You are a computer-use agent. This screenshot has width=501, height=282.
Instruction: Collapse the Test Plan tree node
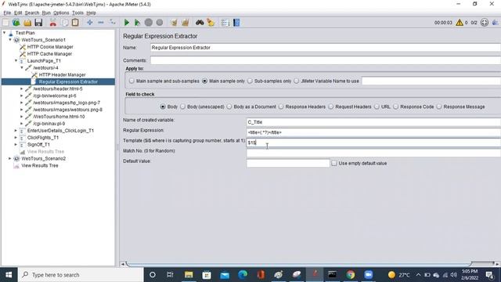4,33
